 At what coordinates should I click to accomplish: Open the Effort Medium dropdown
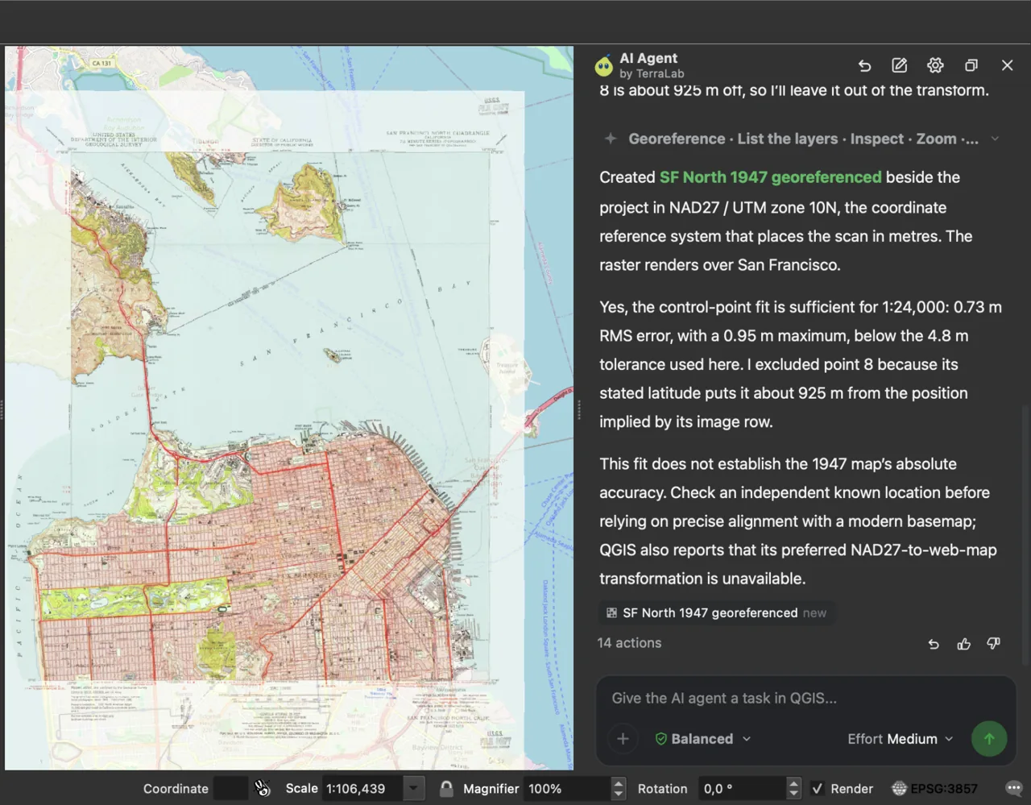901,739
